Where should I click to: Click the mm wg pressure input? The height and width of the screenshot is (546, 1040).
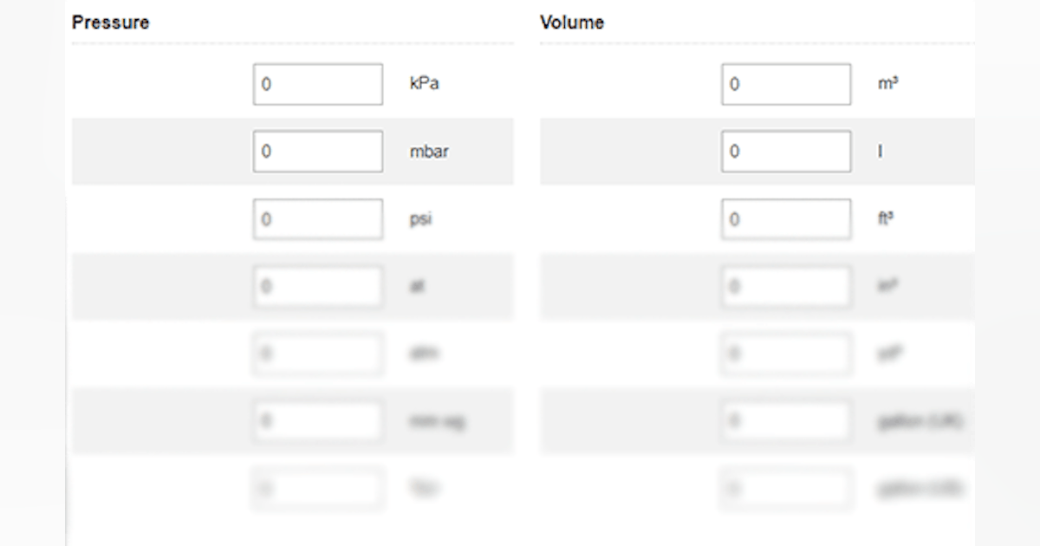pyautogui.click(x=317, y=422)
